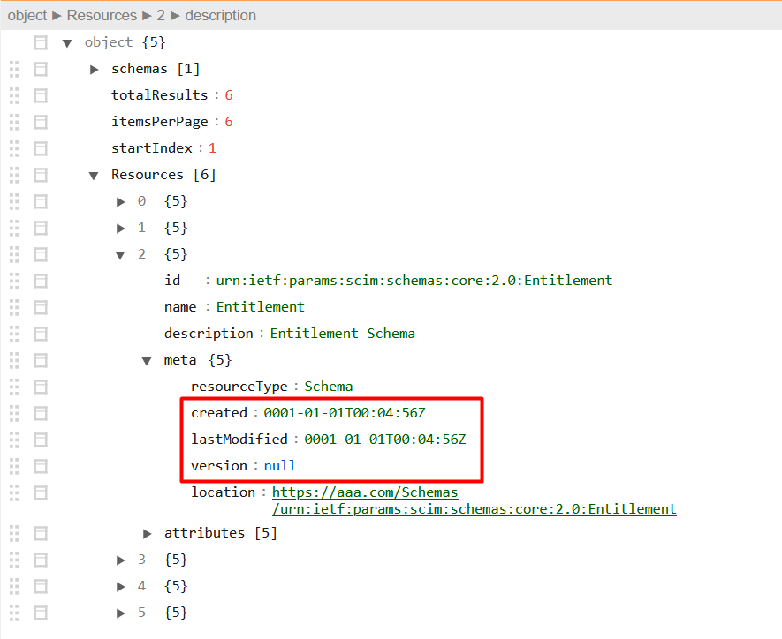
Task: Grab the drag handle of the meta row
Action: coord(14,361)
